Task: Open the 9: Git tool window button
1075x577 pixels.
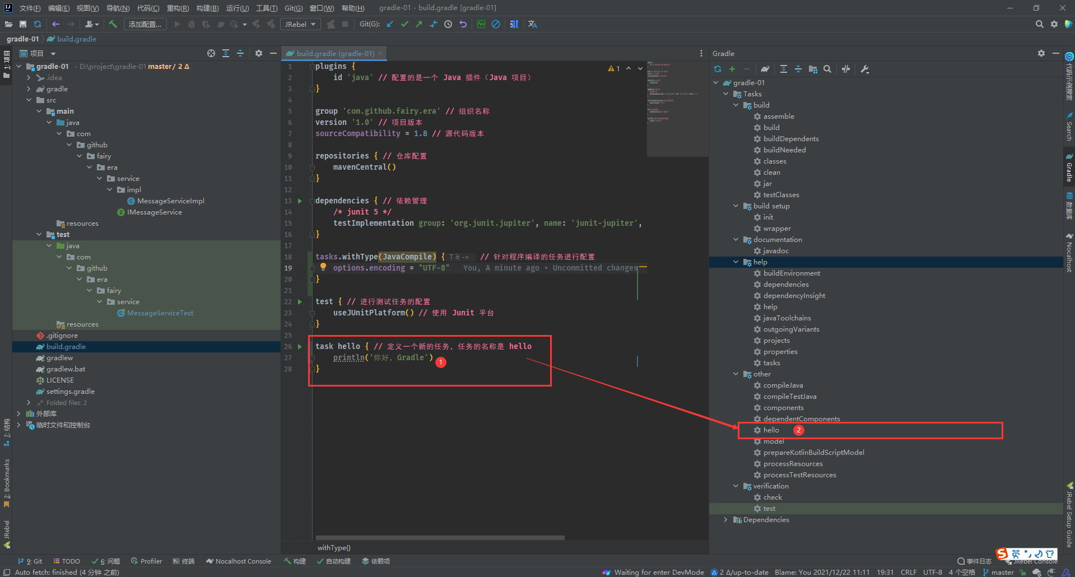Action: [x=30, y=561]
